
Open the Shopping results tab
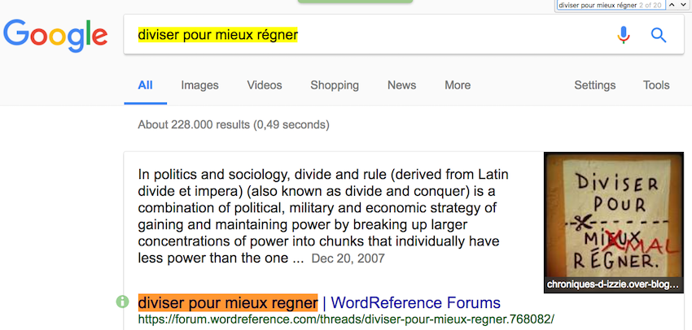click(335, 85)
